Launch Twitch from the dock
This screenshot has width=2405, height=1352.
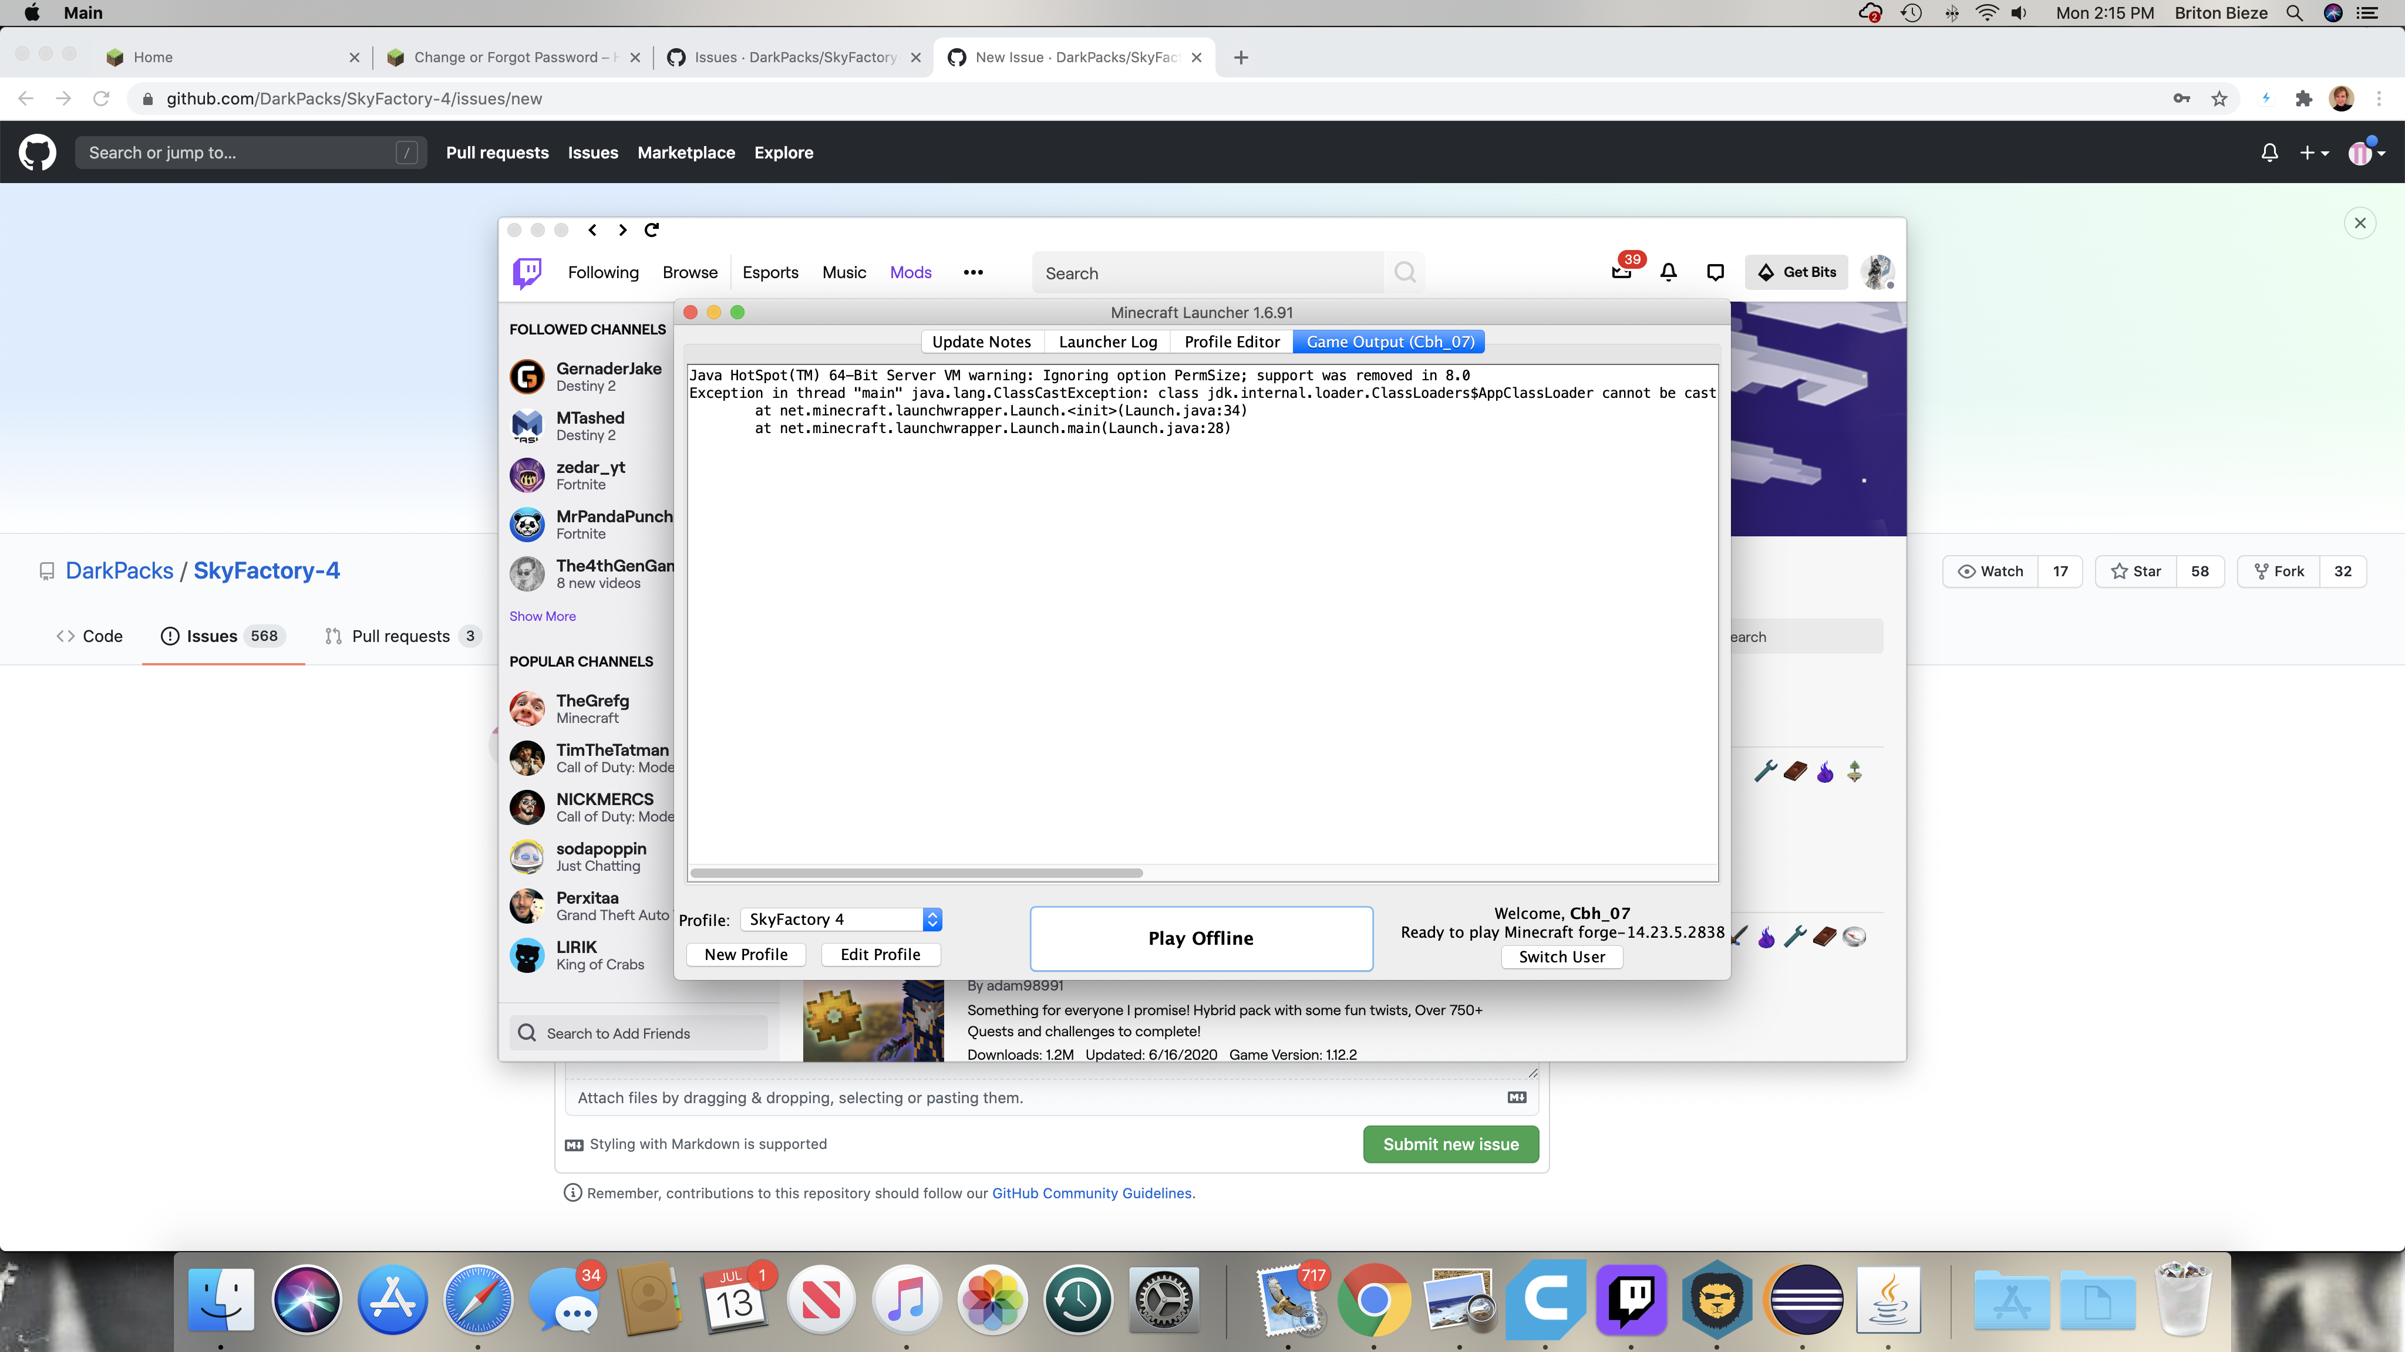pos(1631,1299)
